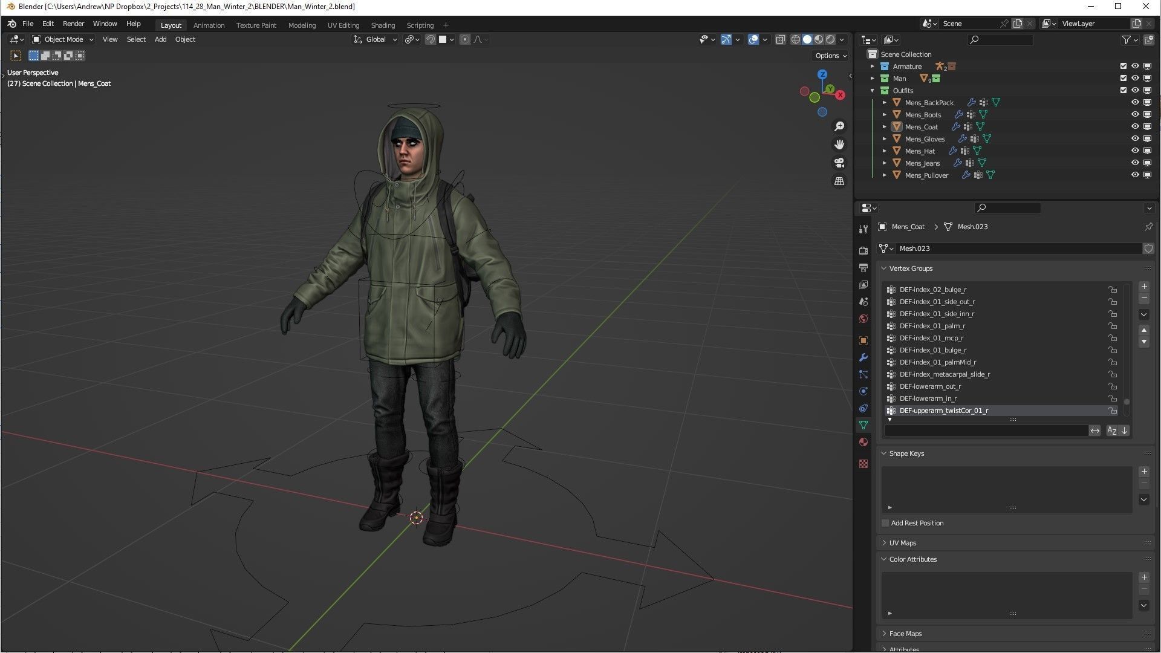1161x653 pixels.
Task: Hide Mens_Coat eye icon
Action: 1135,127
